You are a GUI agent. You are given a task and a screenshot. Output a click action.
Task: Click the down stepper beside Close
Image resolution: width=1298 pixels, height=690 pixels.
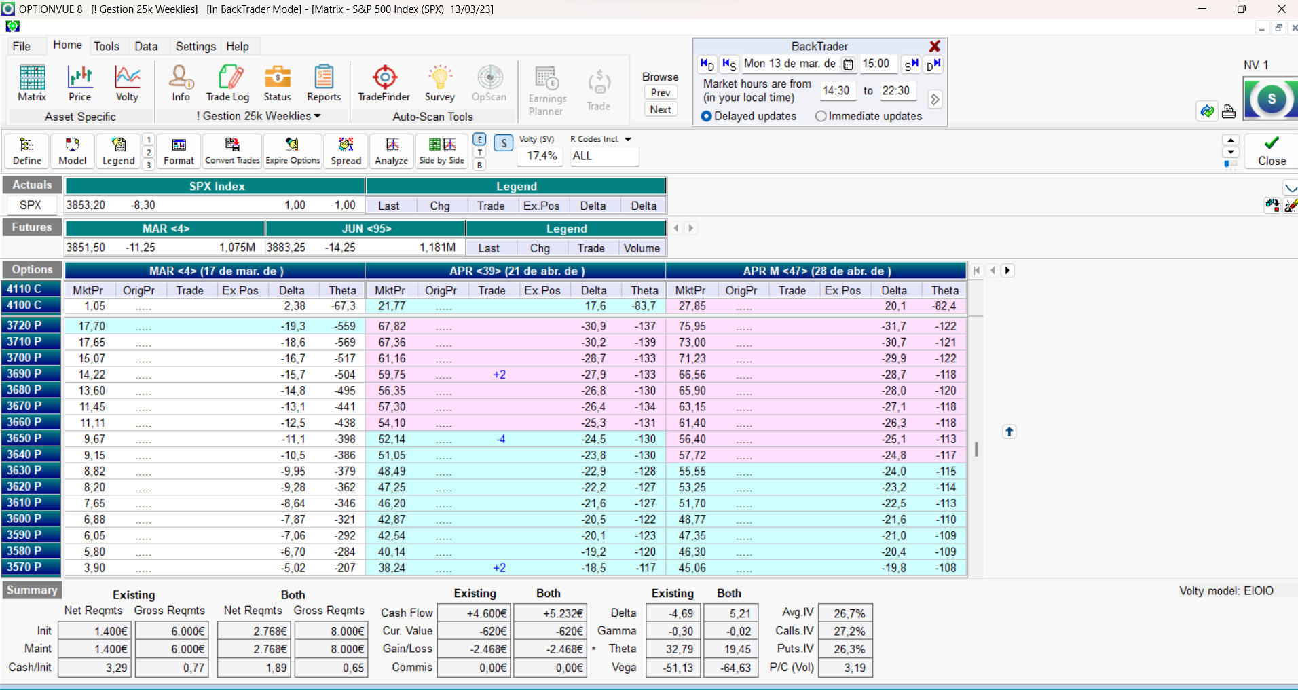(x=1231, y=153)
